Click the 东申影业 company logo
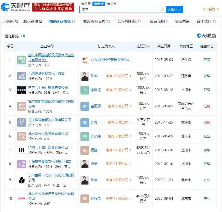 pos(21,90)
